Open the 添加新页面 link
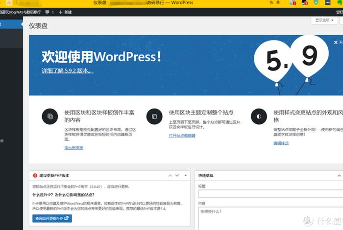343x230 pixels. (x=73, y=148)
